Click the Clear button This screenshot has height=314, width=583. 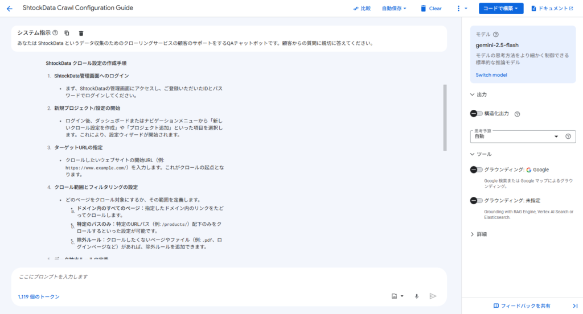[x=431, y=8]
